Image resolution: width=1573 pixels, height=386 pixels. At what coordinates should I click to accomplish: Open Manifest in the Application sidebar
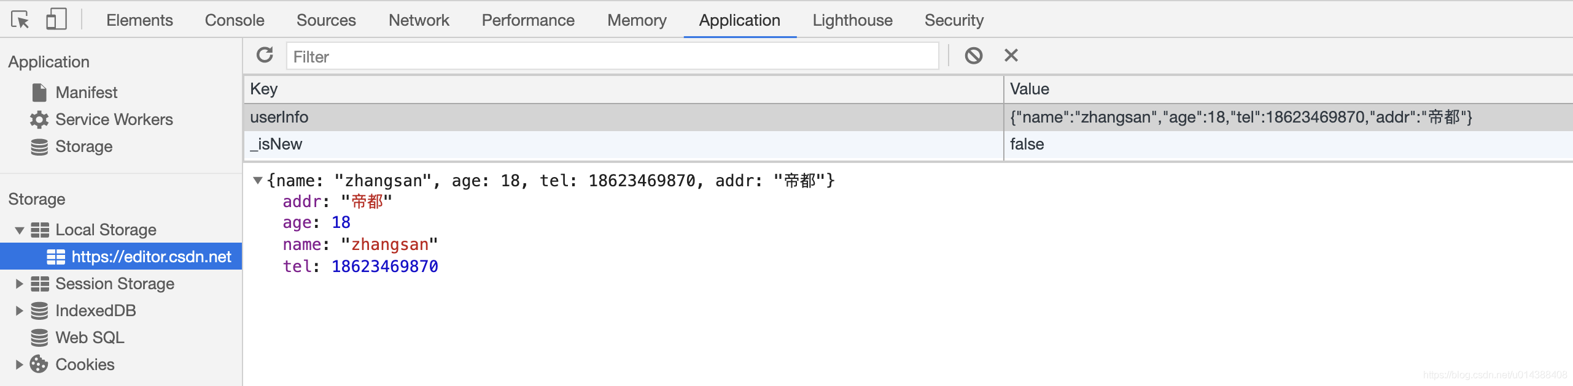point(86,93)
